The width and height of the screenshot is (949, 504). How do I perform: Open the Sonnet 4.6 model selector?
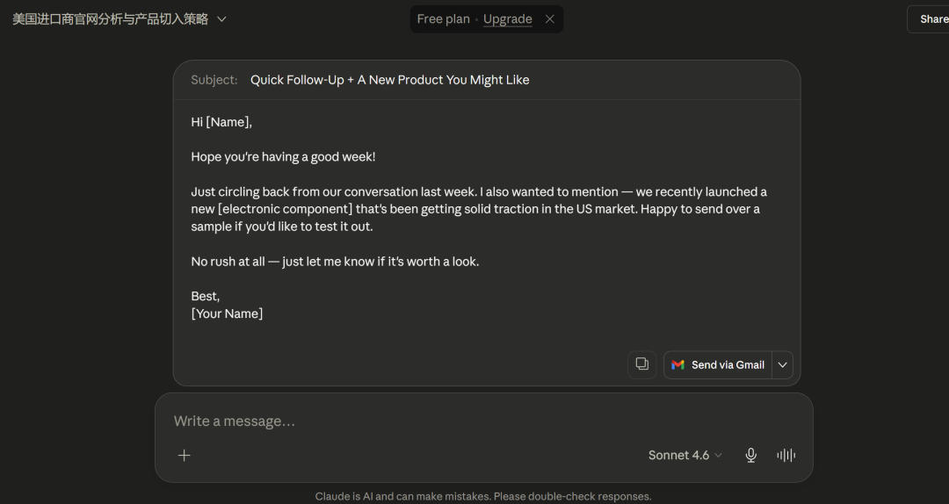(x=685, y=455)
